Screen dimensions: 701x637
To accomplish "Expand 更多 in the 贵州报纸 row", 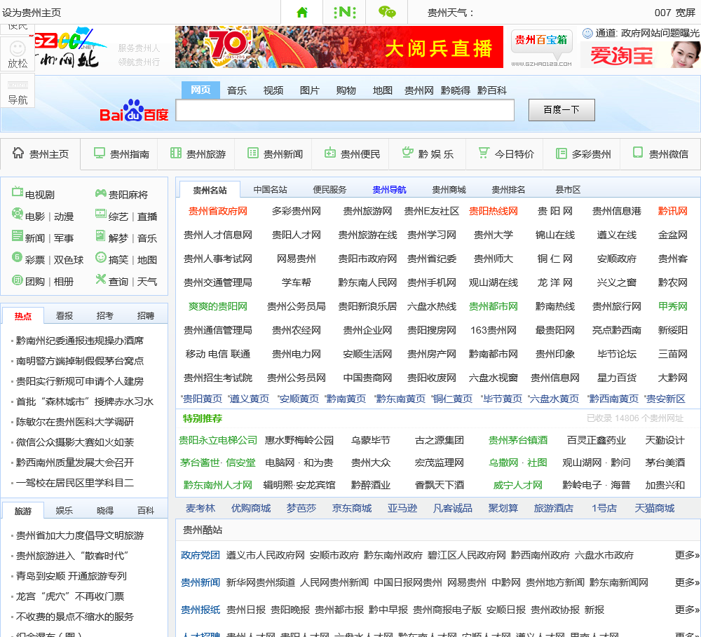I will click(686, 610).
